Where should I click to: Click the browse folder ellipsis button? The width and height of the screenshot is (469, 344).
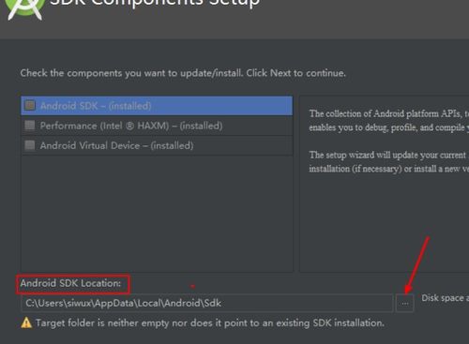coord(405,303)
